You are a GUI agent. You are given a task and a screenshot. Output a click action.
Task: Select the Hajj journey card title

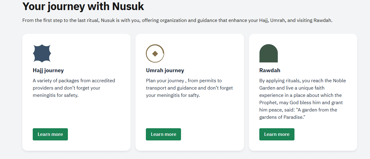pos(48,70)
